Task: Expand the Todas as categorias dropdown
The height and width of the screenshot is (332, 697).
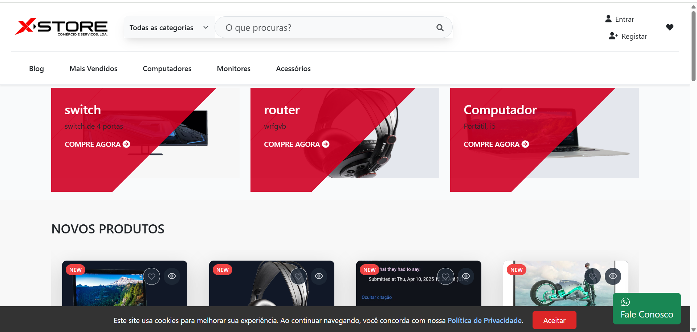Action: [169, 28]
